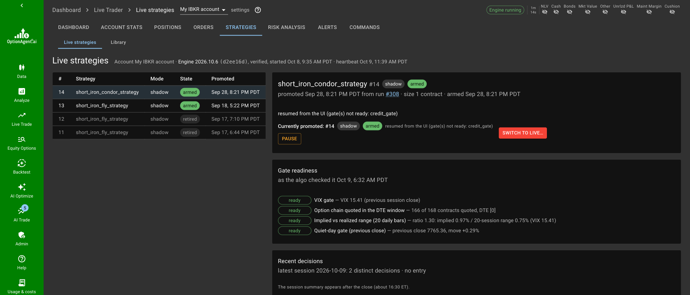Open the Risk Analysis tab

pos(287,27)
